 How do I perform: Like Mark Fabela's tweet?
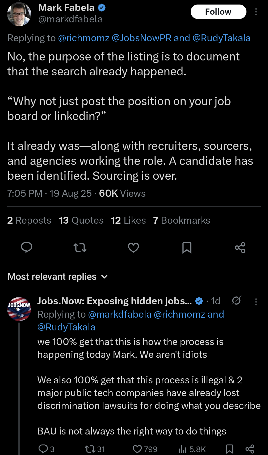(133, 248)
